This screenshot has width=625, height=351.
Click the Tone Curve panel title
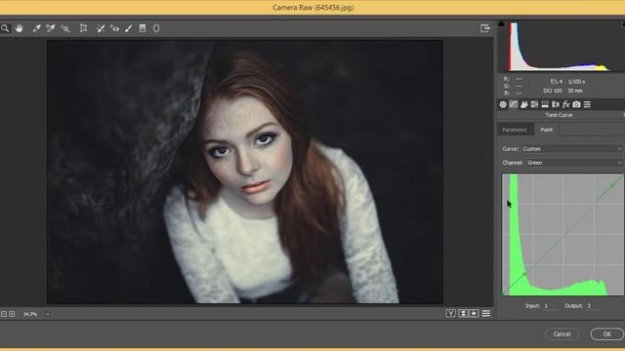[x=559, y=115]
